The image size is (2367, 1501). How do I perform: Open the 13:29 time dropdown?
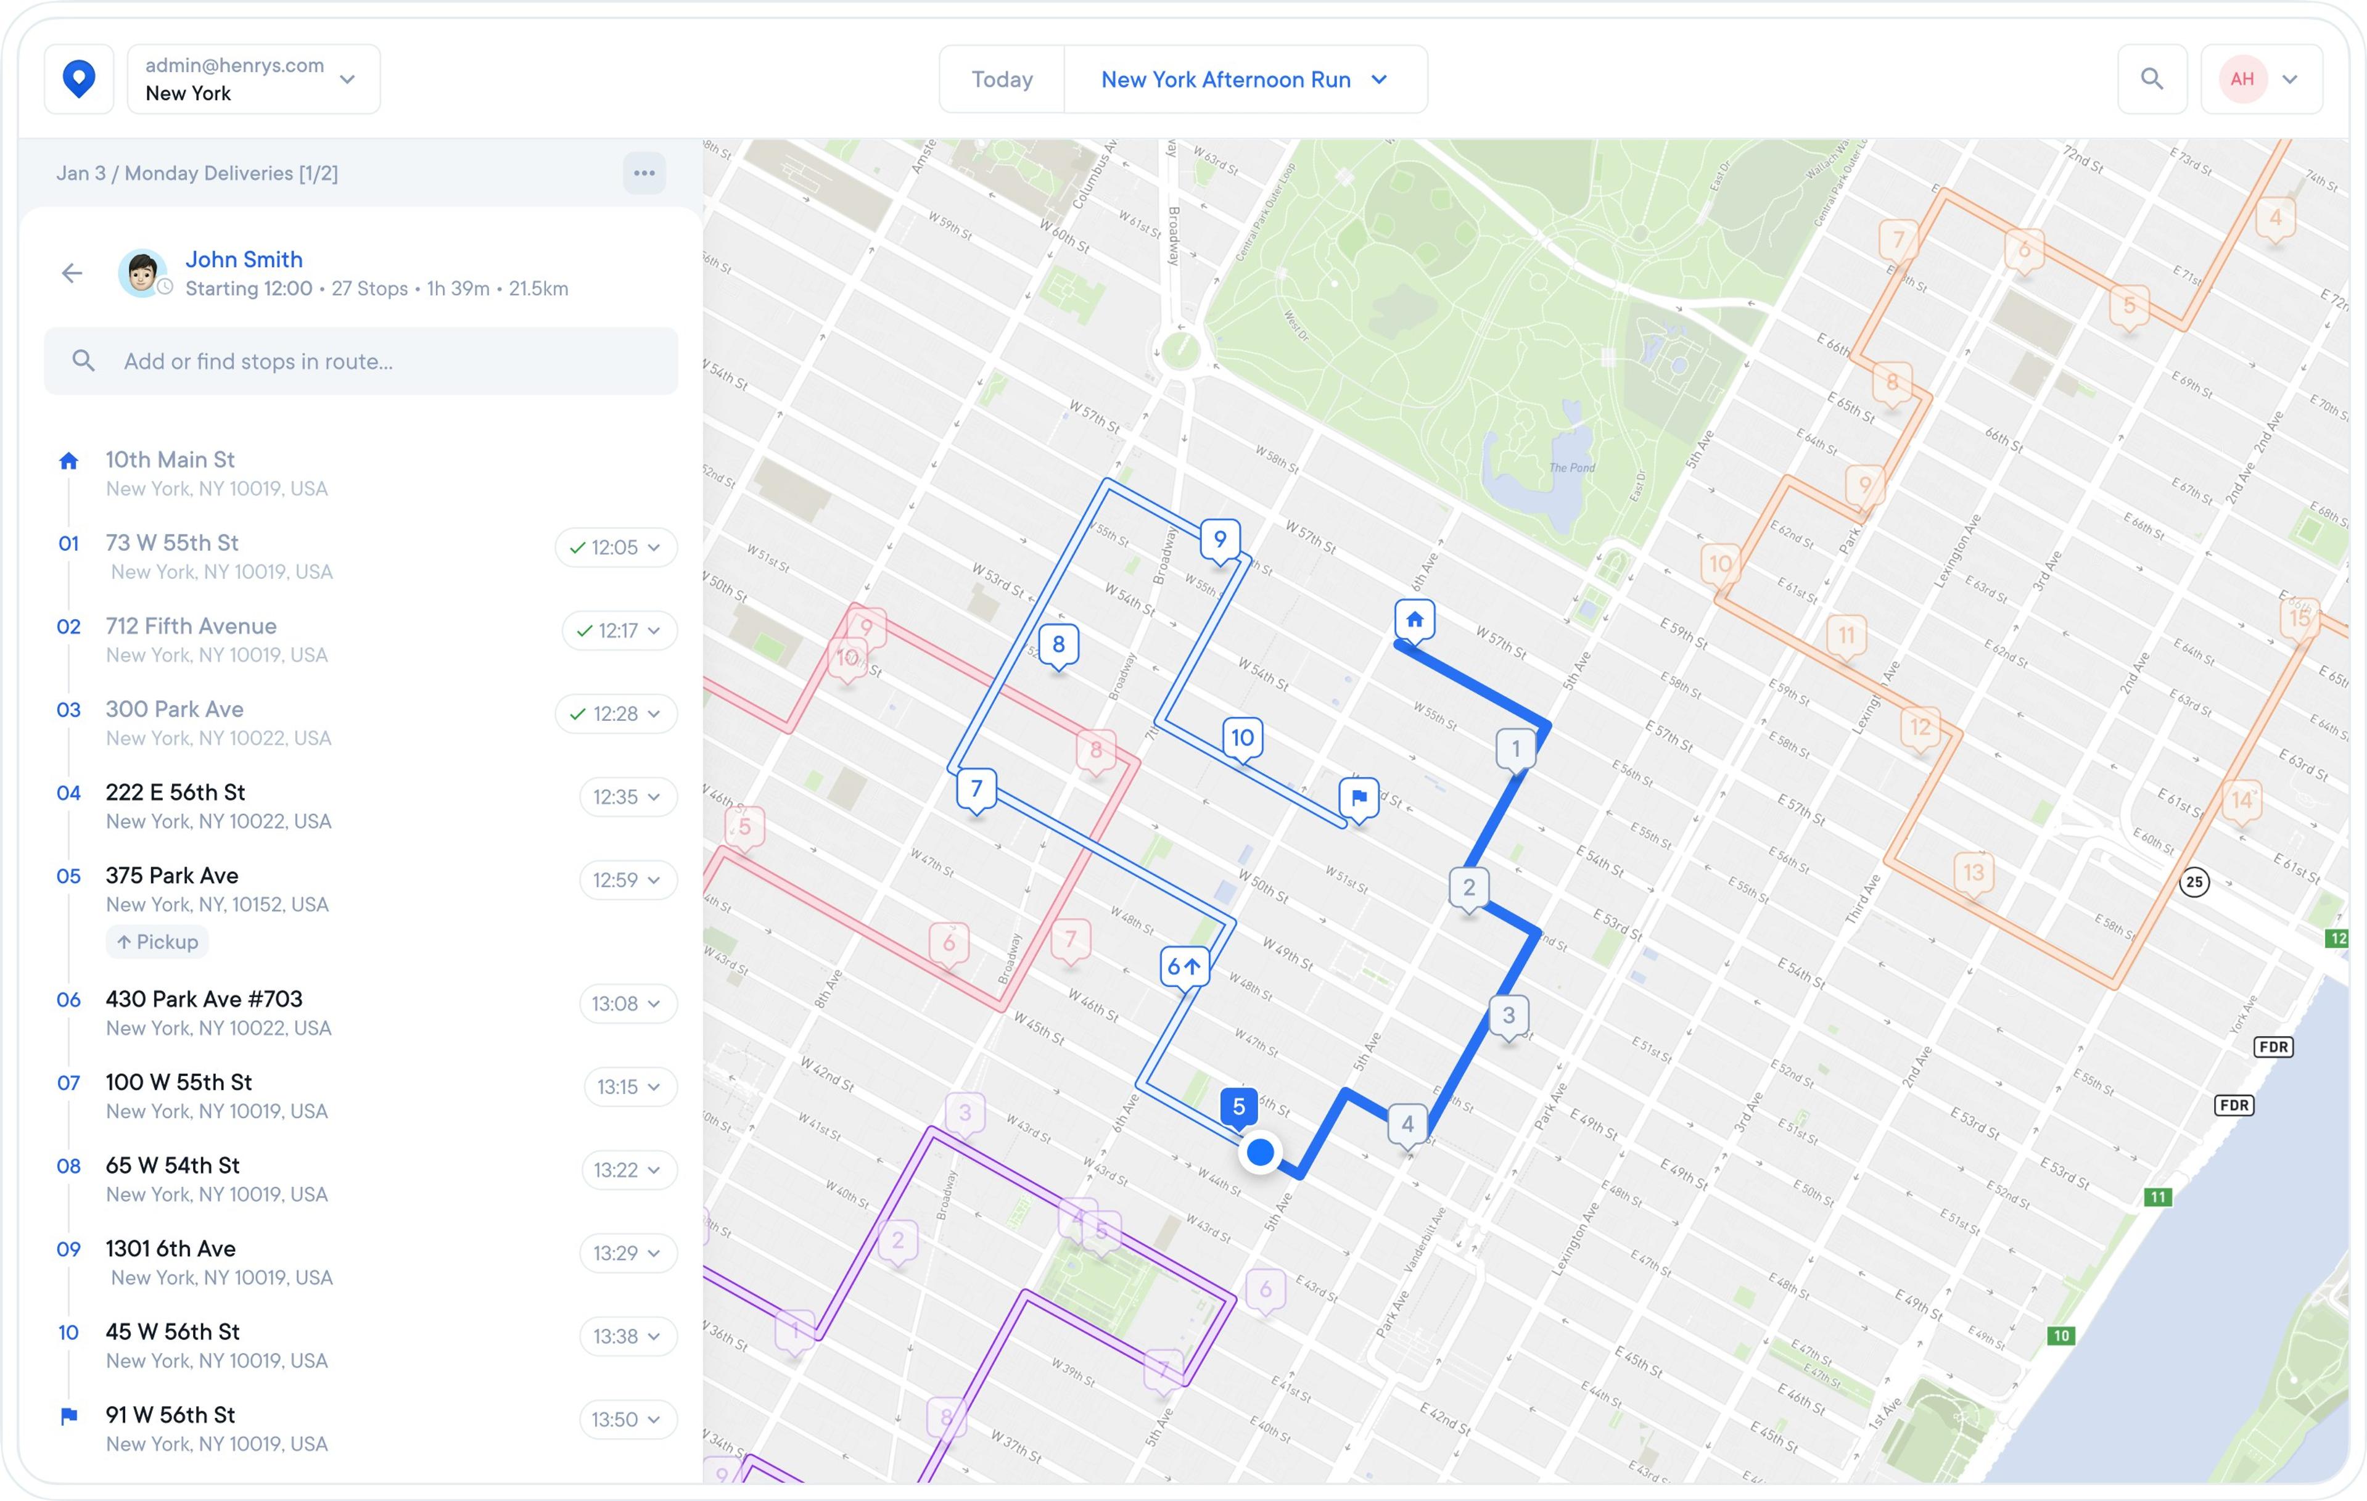click(628, 1253)
